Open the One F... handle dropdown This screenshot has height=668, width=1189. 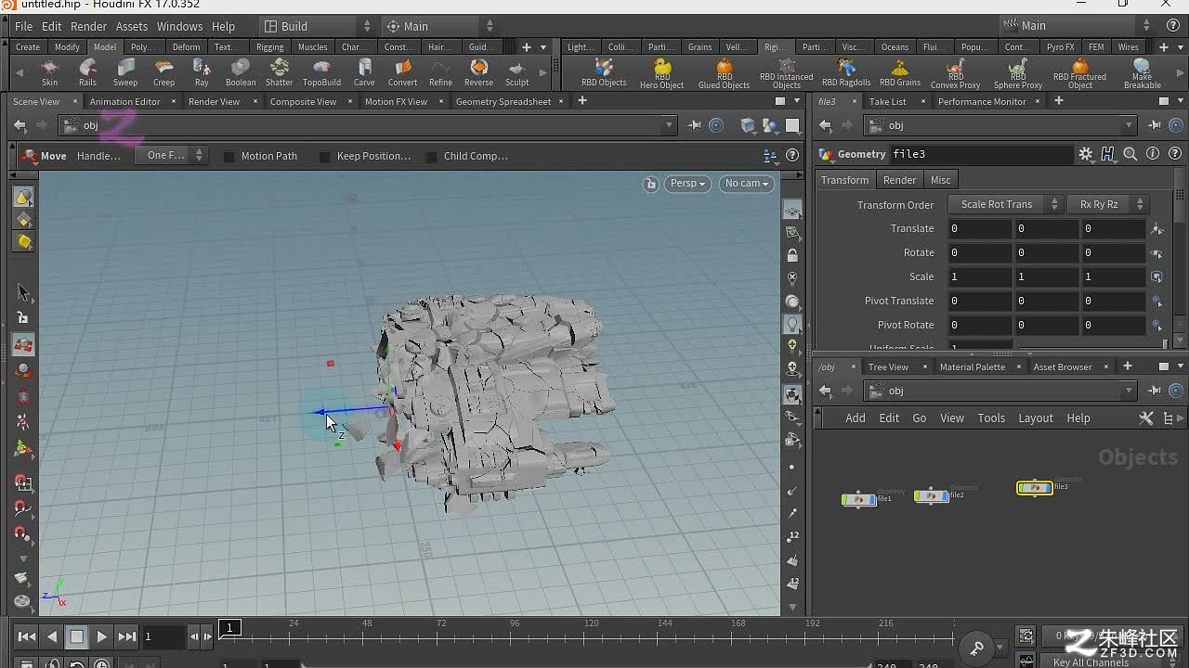(170, 156)
